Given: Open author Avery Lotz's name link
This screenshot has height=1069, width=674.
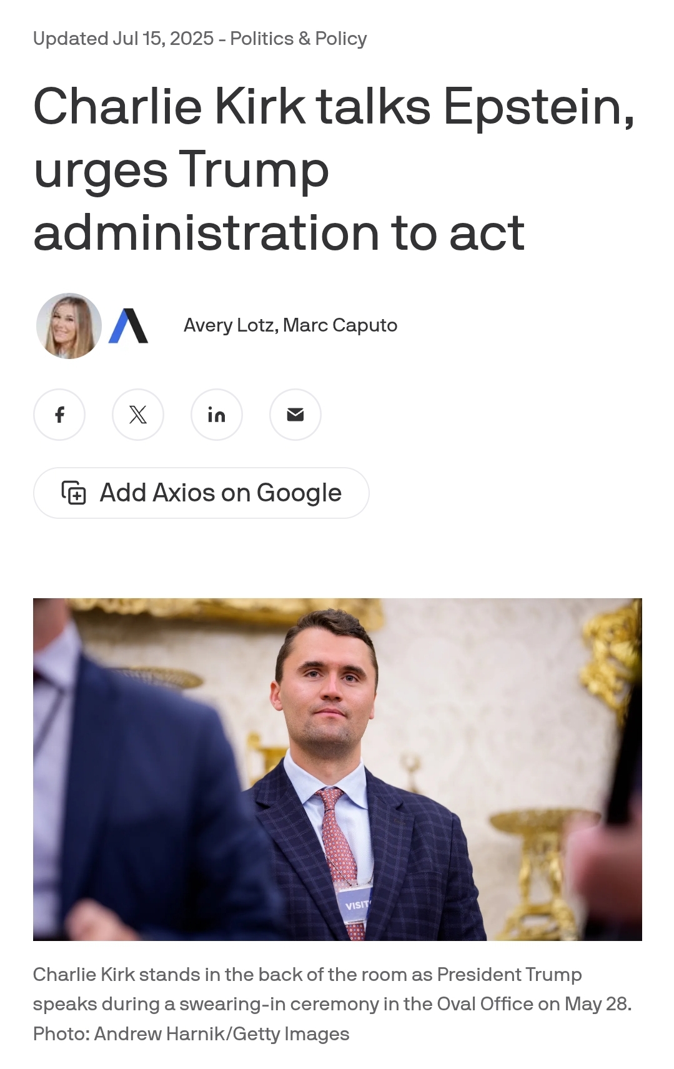Looking at the screenshot, I should point(230,325).
